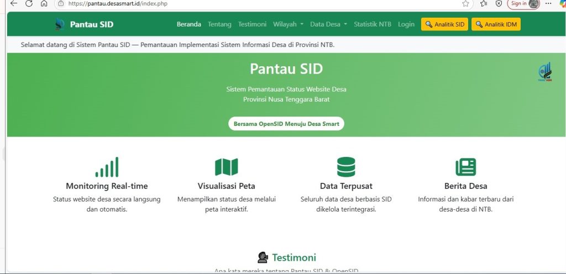Click the Monitoring Real-time heading
Image resolution: width=566 pixels, height=274 pixels.
click(107, 186)
